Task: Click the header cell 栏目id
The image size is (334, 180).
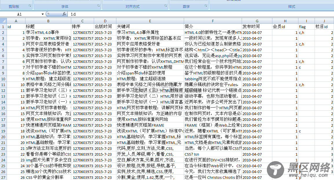Action: (324, 27)
